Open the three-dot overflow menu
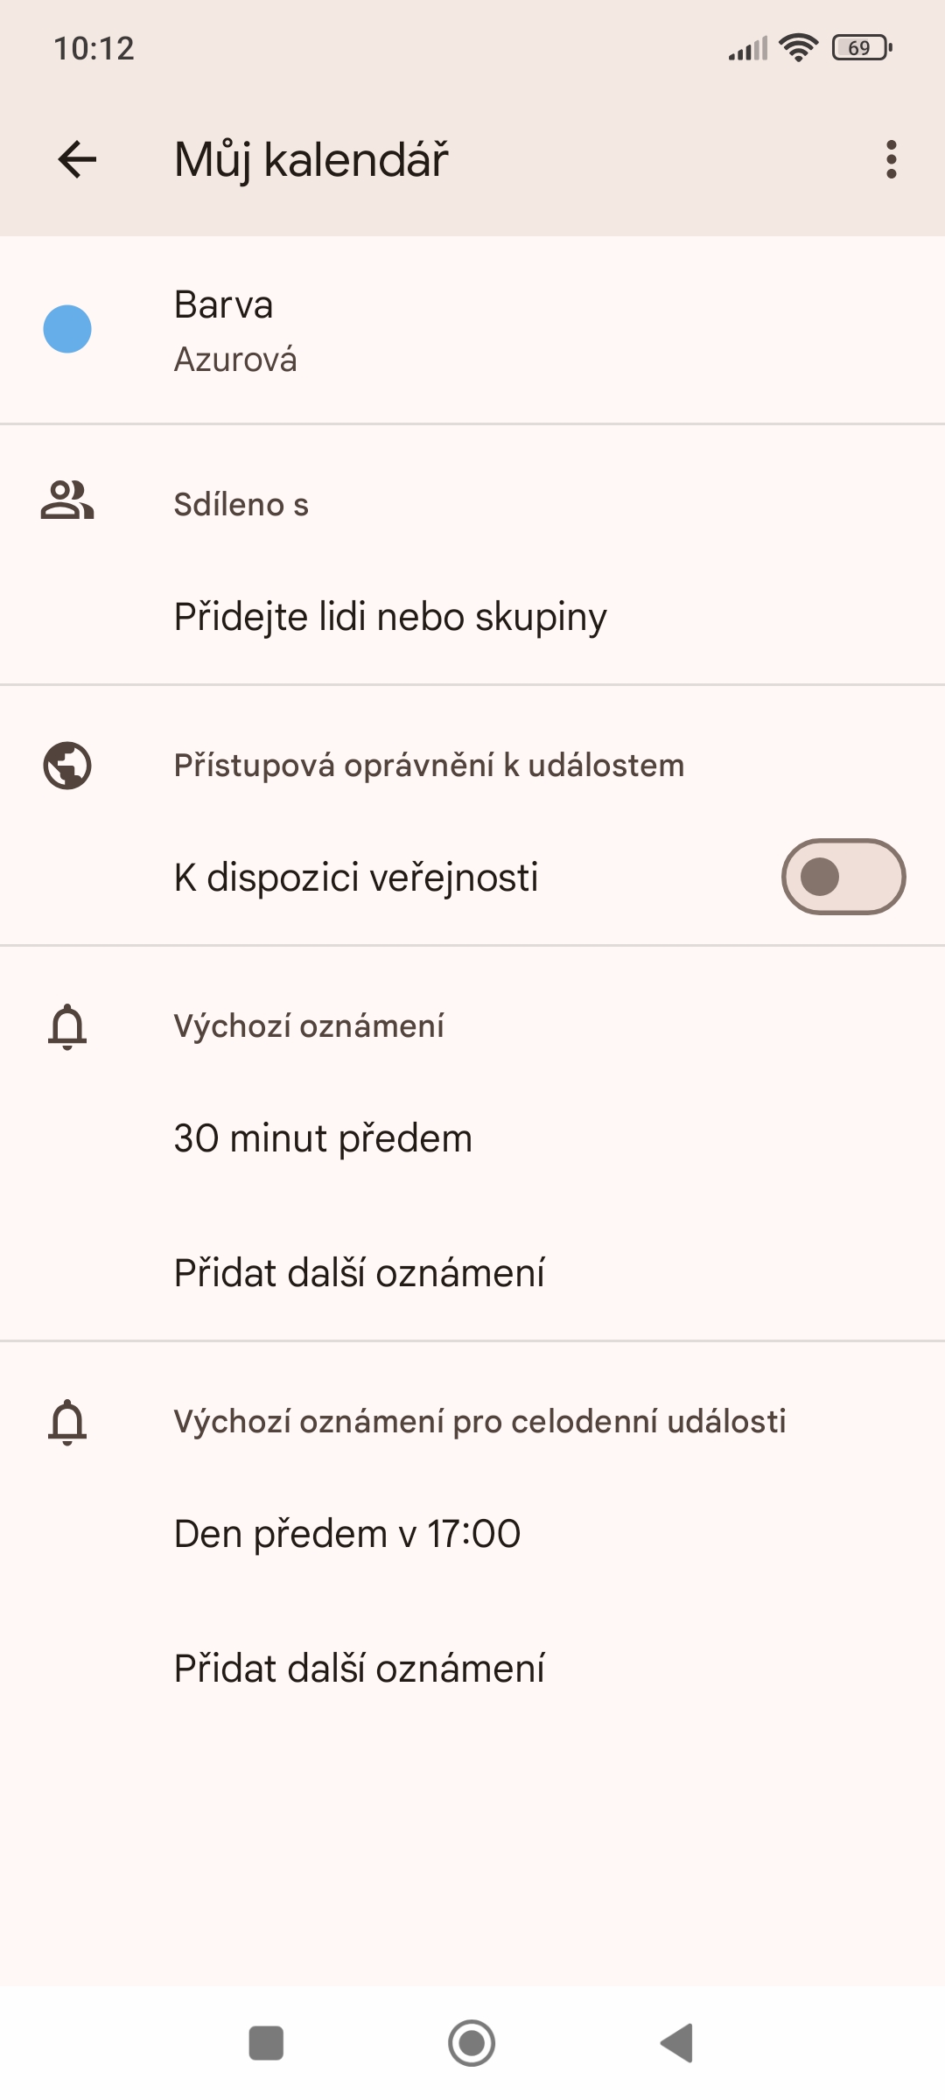Image resolution: width=945 pixels, height=2100 pixels. click(891, 159)
